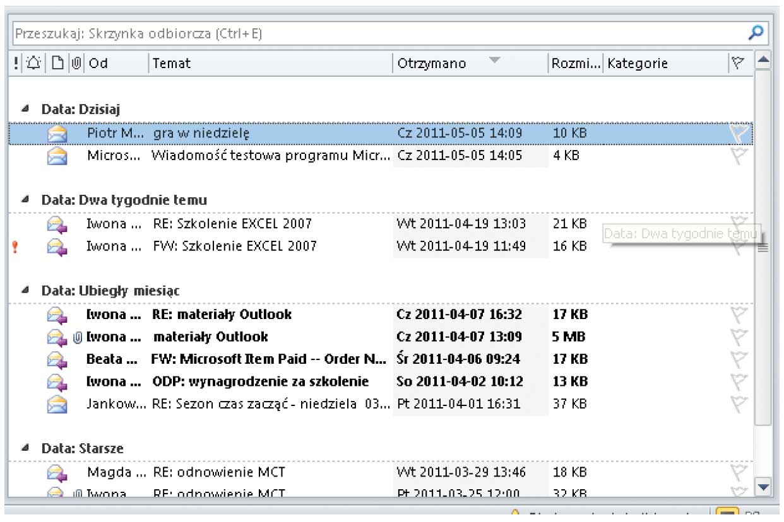Viewport: 784px width, 522px height.
Task: Sort by Reminder bell column icon
Action: [33, 63]
